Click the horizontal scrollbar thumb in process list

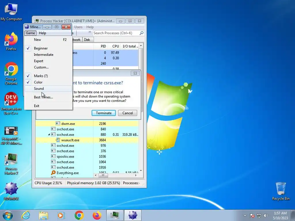(103, 175)
